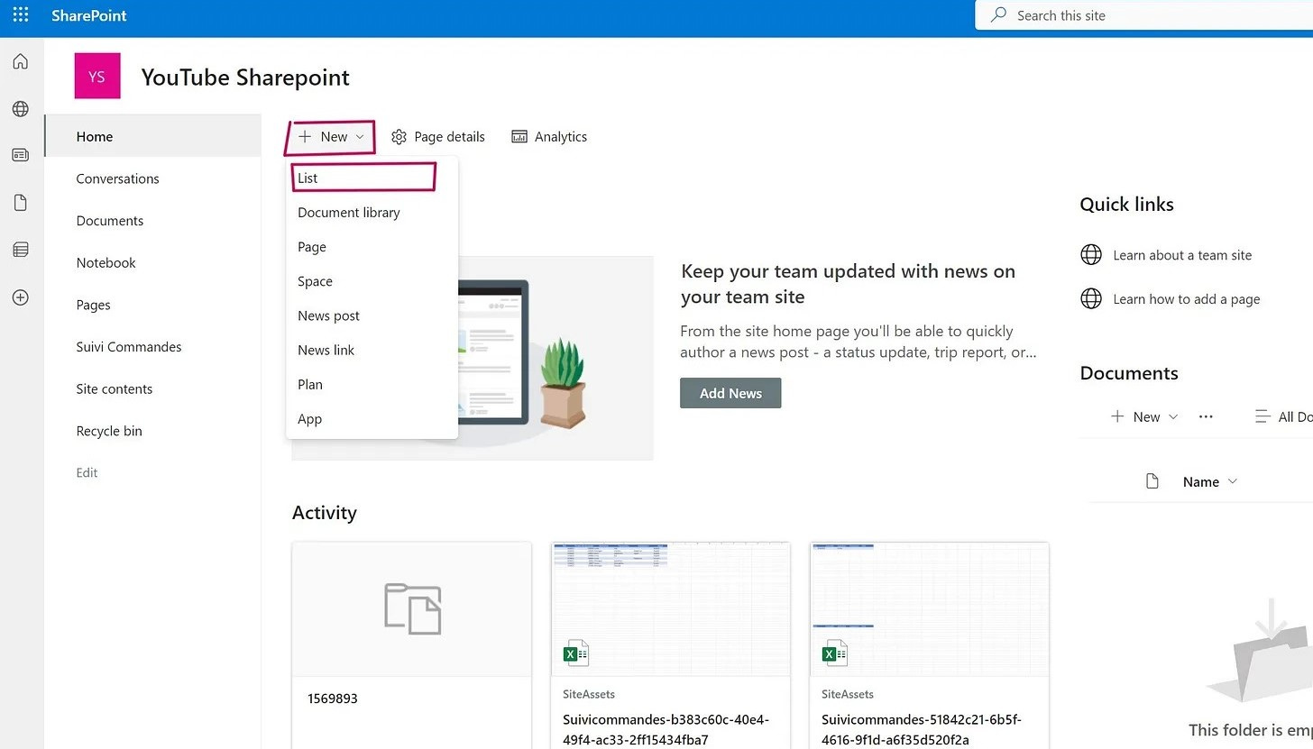1313x749 pixels.
Task: Expand the New chevron in Documents web part
Action: point(1173,416)
